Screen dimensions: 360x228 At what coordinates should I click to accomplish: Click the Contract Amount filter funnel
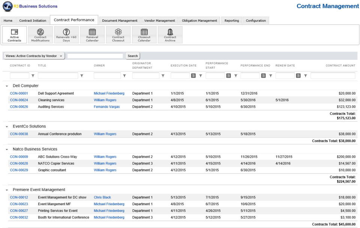306,75
